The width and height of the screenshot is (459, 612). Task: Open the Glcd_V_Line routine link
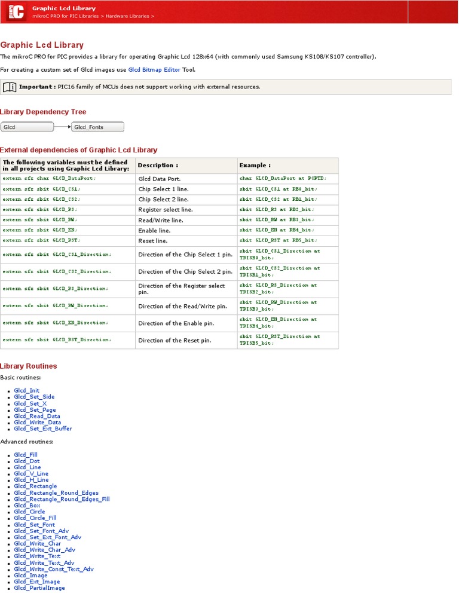31,474
